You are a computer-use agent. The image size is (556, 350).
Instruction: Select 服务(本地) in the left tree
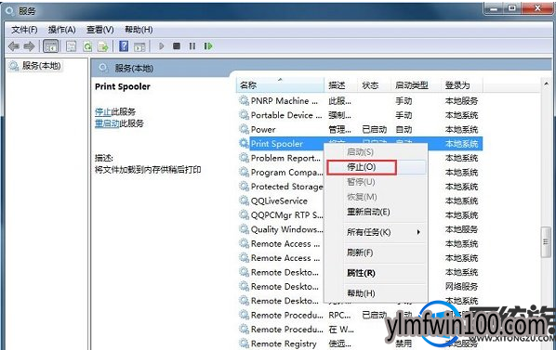tap(35, 66)
